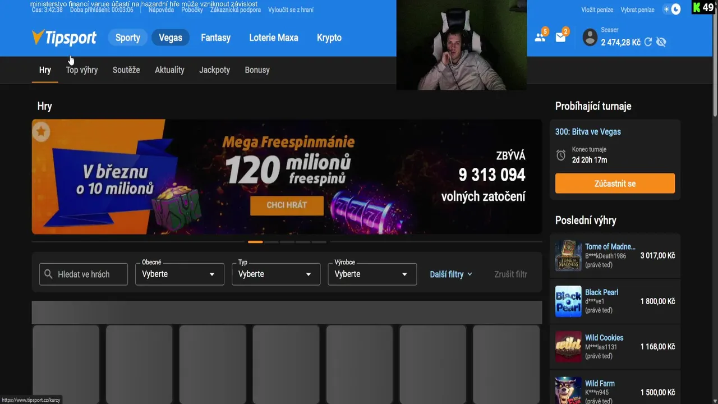This screenshot has height=404, width=718.
Task: Select the second banner carousel indicator
Action: click(x=271, y=242)
